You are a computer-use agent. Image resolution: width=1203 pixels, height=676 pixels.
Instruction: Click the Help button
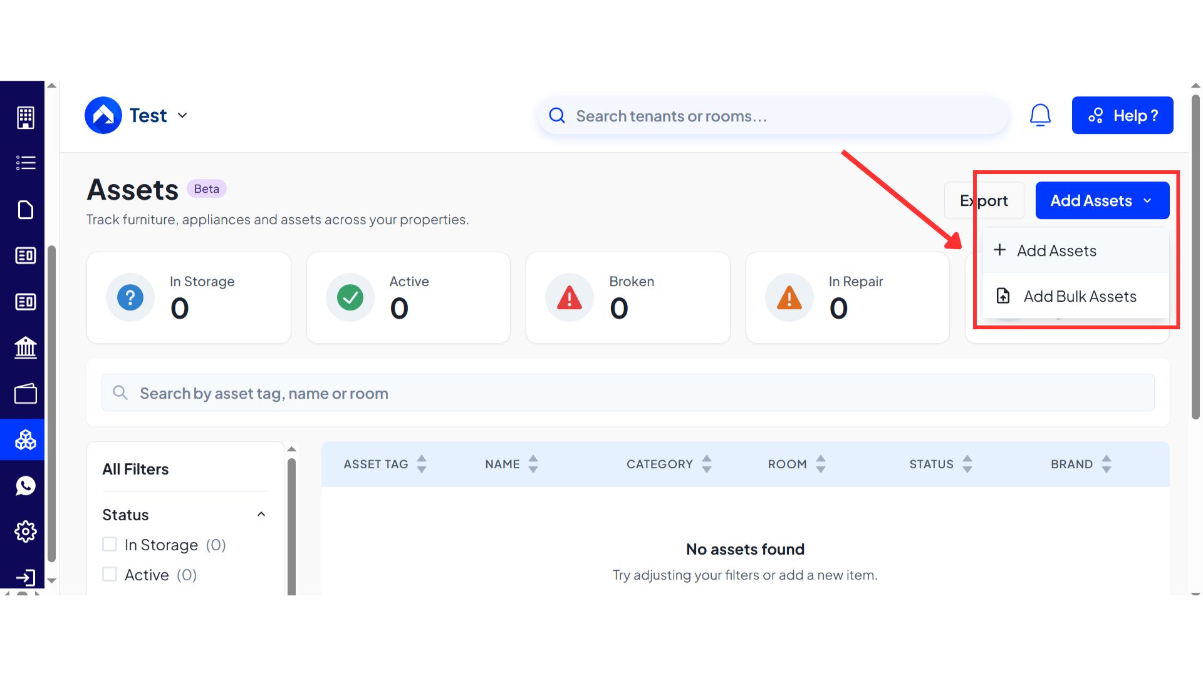[x=1122, y=115]
